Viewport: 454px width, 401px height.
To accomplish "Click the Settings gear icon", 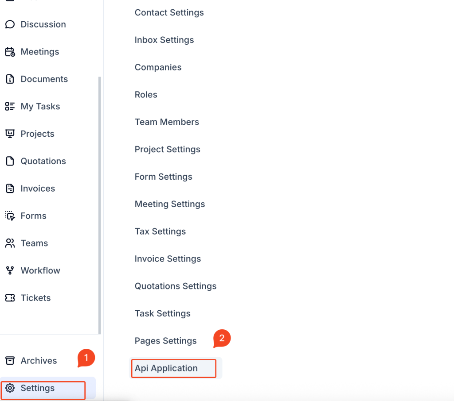I will 10,388.
